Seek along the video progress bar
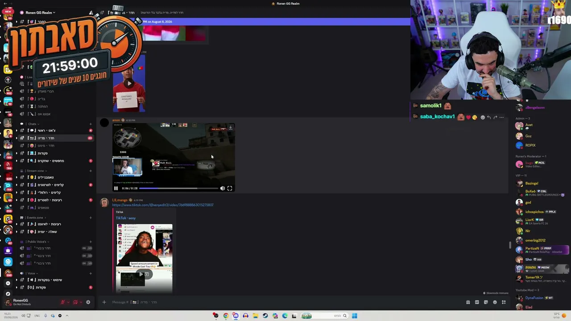This screenshot has width=571, height=321. [x=178, y=189]
